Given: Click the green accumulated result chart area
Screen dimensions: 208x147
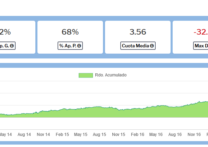Looking at the screenshot, I should pyautogui.click(x=104, y=113).
